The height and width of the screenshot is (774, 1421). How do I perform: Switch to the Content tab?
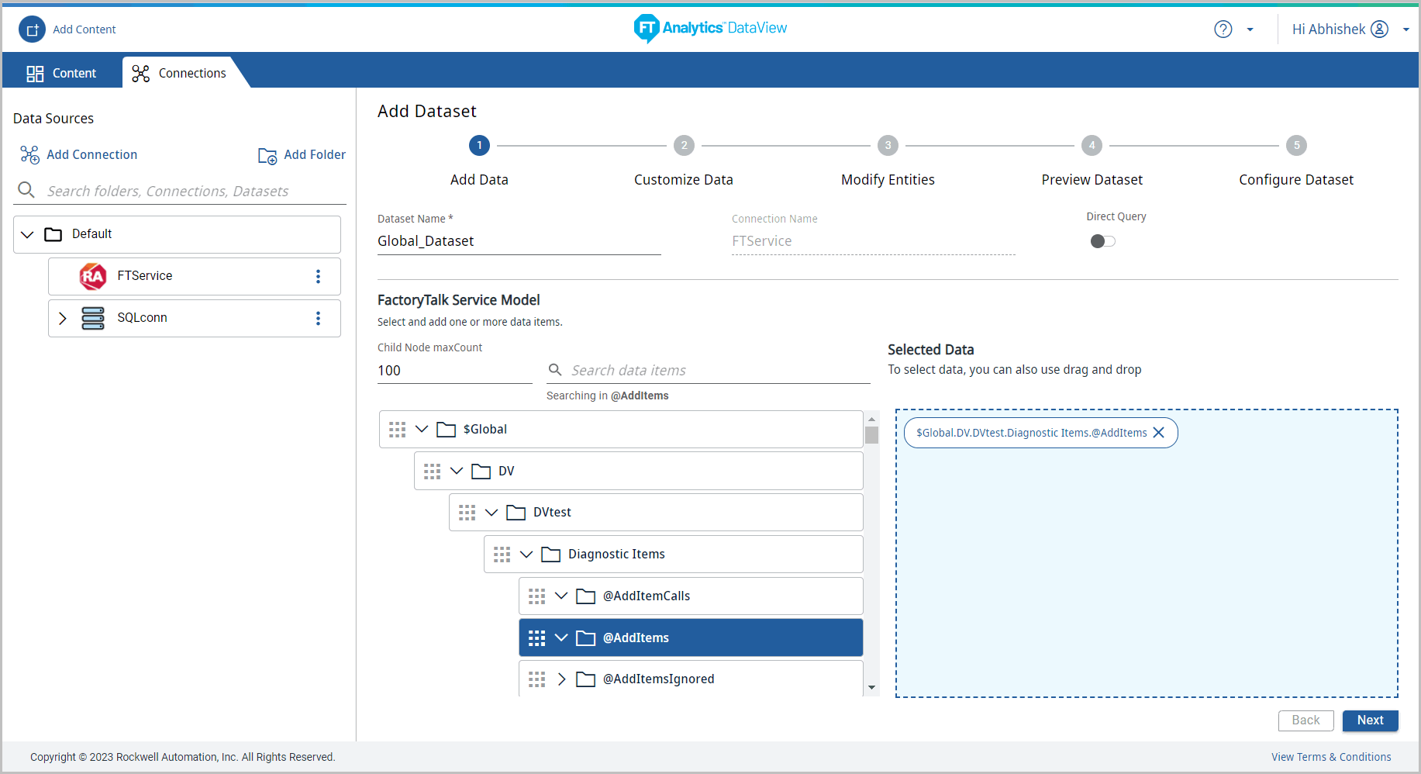coord(61,73)
